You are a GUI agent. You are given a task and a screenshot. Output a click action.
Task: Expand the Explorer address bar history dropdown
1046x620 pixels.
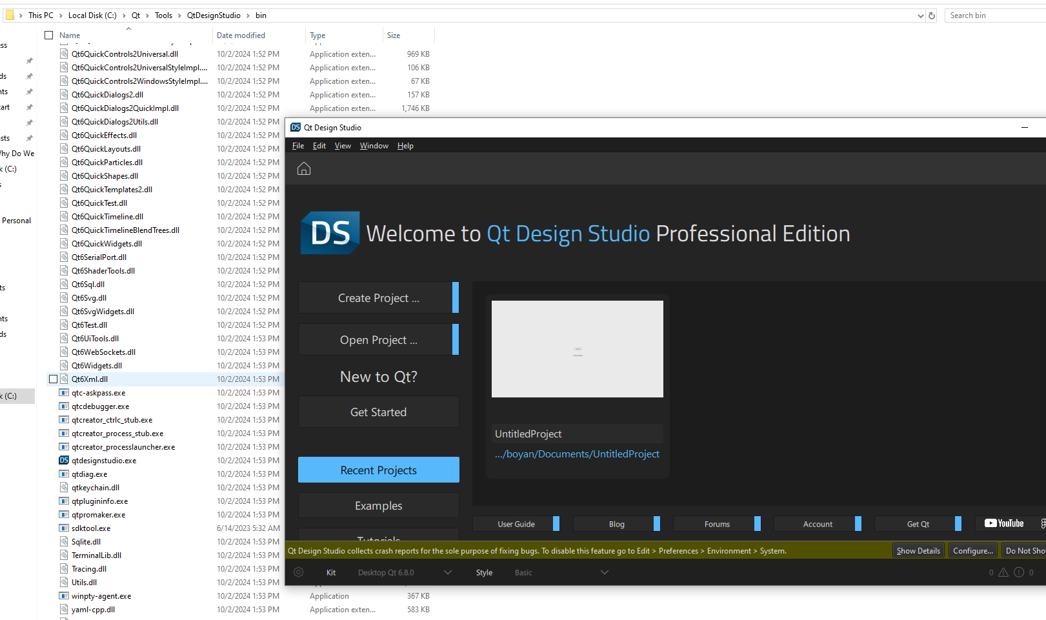coord(920,15)
